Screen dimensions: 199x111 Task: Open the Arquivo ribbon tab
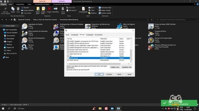click(3, 4)
